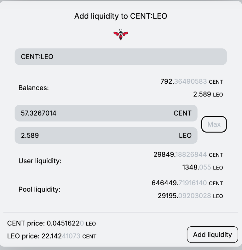Click the red bee logo icon
This screenshot has height=250, width=242.
click(x=121, y=35)
